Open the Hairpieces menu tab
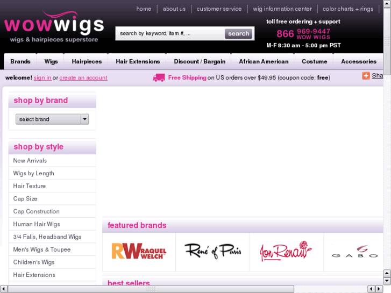391x293 pixels. click(87, 61)
